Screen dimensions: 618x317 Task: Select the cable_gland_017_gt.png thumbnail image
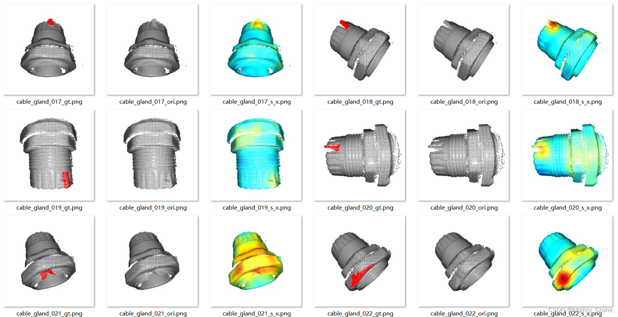(x=48, y=49)
